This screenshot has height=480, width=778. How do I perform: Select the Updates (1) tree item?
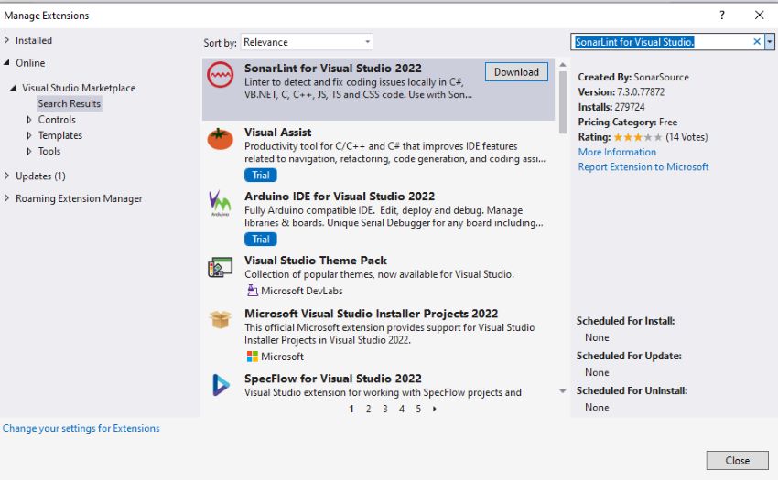point(40,176)
